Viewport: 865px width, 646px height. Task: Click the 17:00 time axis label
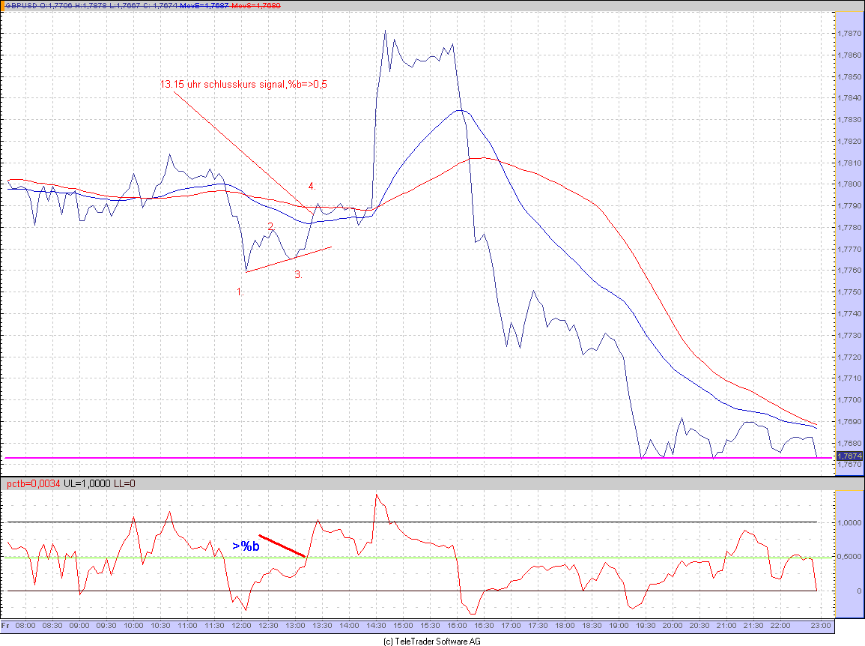(x=511, y=626)
